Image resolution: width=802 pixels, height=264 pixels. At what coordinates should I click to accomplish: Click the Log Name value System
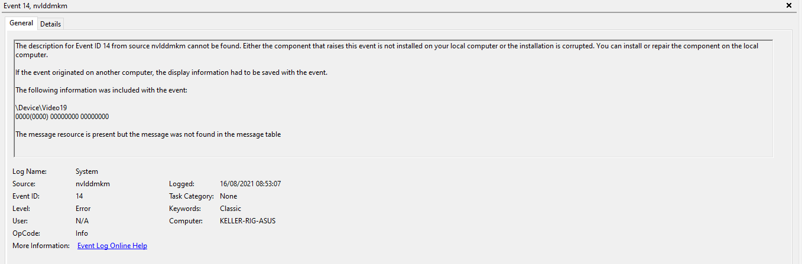pos(87,171)
